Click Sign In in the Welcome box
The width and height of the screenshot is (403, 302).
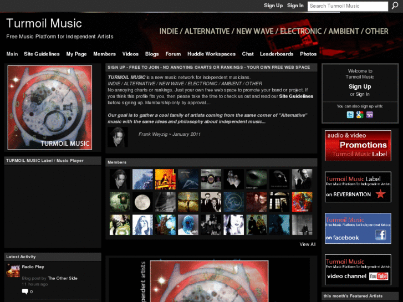tap(363, 94)
